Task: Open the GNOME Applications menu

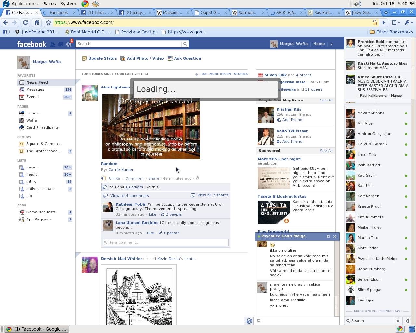Action: pyautogui.click(x=20, y=4)
